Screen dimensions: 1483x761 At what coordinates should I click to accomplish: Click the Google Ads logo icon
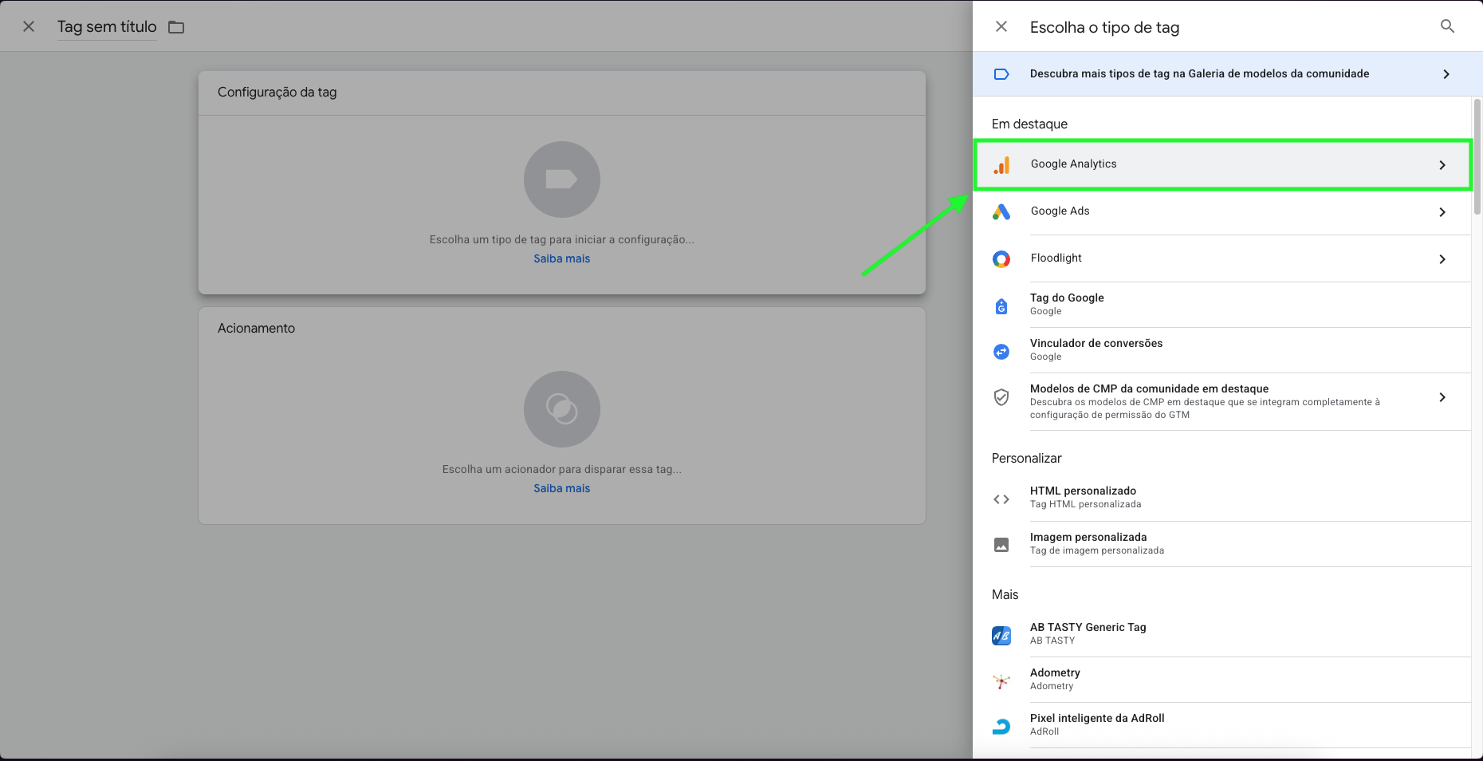coord(1001,211)
